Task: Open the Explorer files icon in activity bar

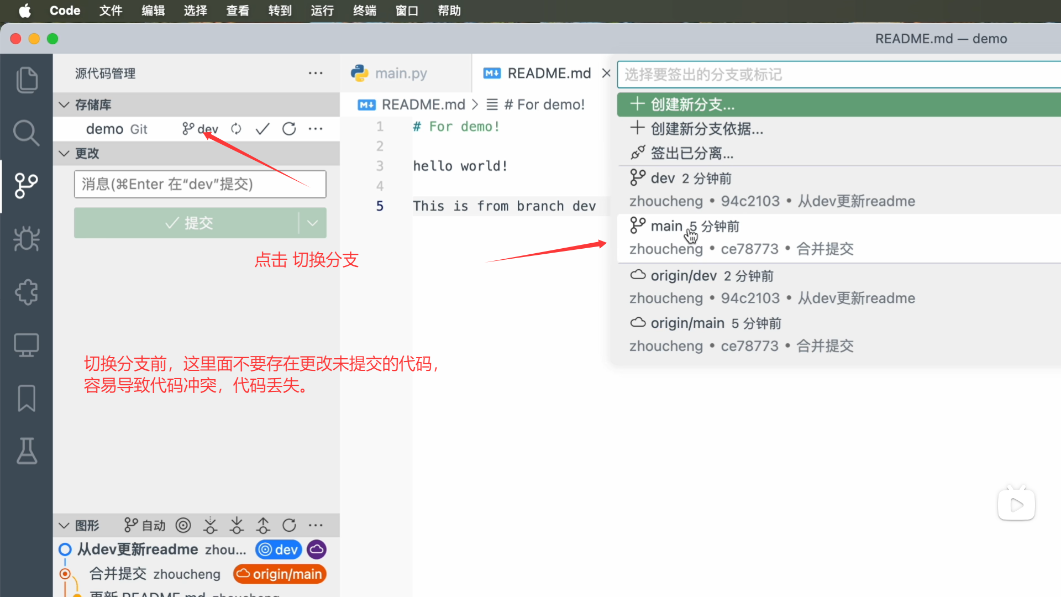Action: (27, 80)
